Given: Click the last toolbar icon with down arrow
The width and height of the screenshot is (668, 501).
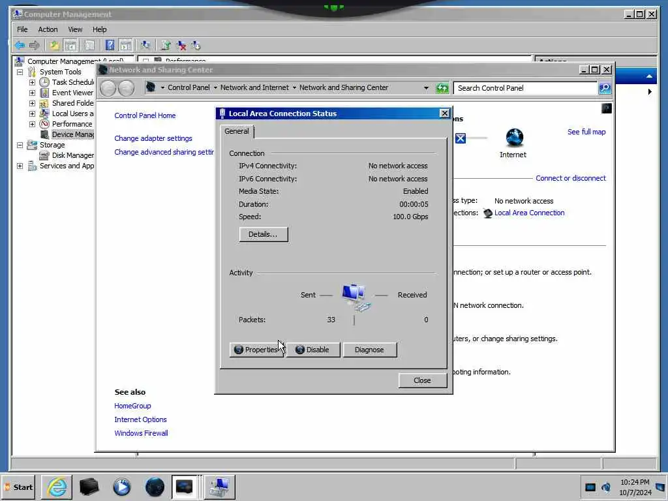Looking at the screenshot, I should 196,45.
